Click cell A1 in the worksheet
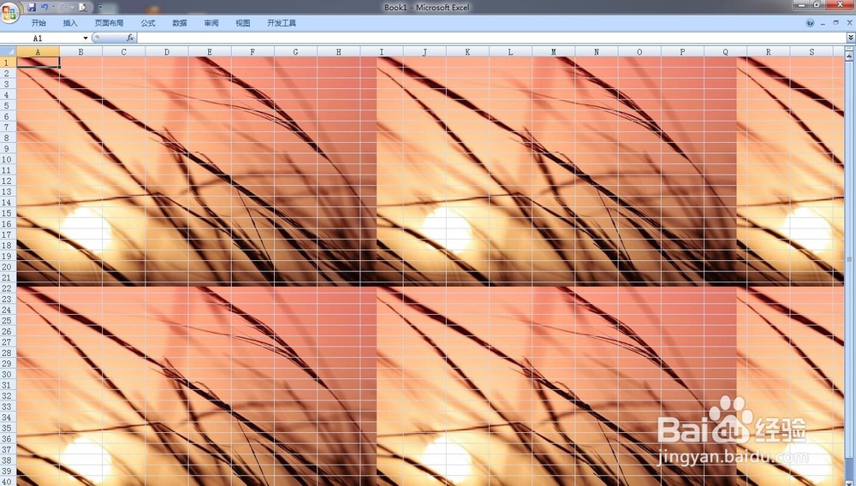Screen dimensions: 856x486 pyautogui.click(x=39, y=62)
